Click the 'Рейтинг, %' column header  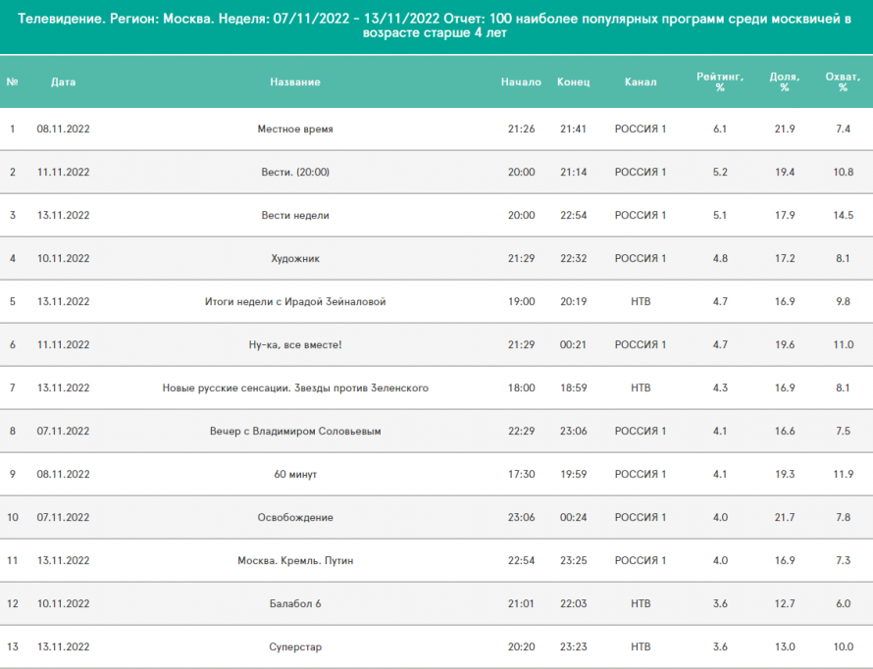coord(720,81)
